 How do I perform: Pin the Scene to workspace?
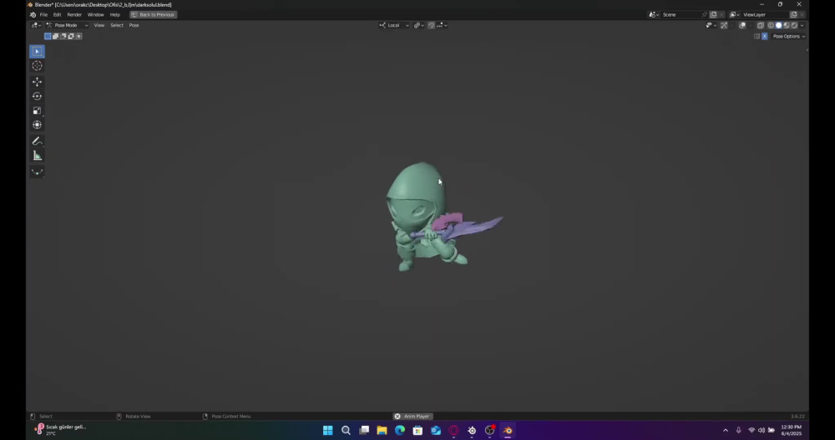705,15
